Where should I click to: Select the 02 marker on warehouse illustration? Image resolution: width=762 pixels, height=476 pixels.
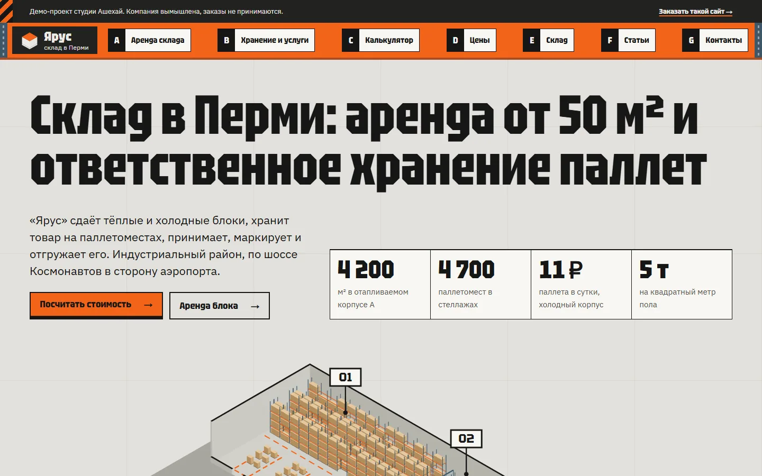(x=466, y=438)
